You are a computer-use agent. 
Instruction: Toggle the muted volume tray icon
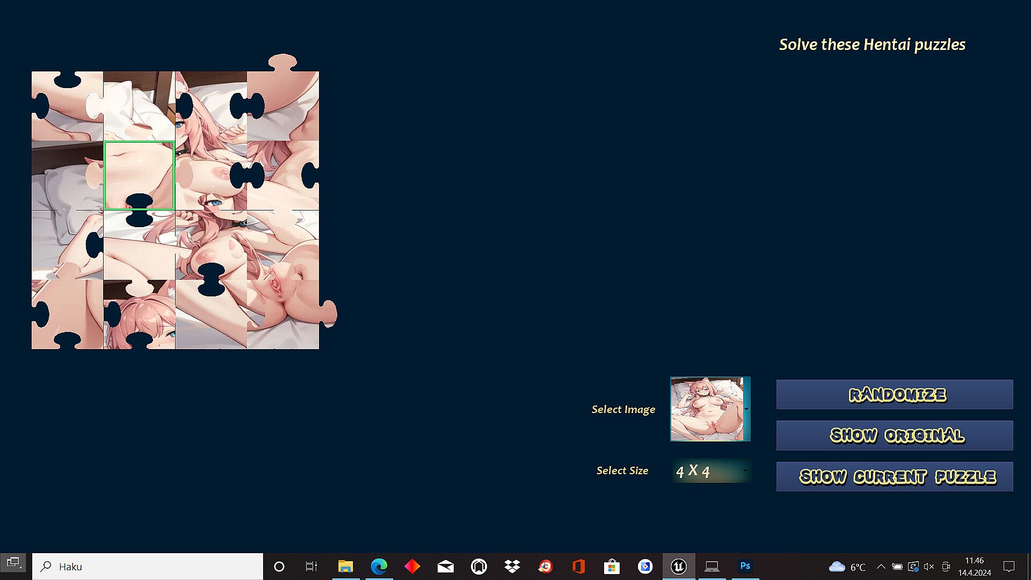click(x=929, y=566)
